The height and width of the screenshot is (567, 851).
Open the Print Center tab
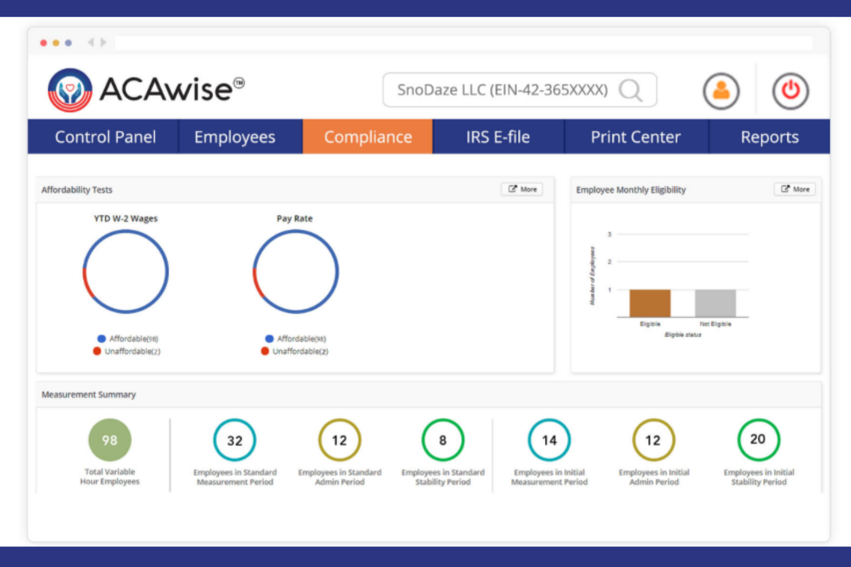click(x=635, y=137)
